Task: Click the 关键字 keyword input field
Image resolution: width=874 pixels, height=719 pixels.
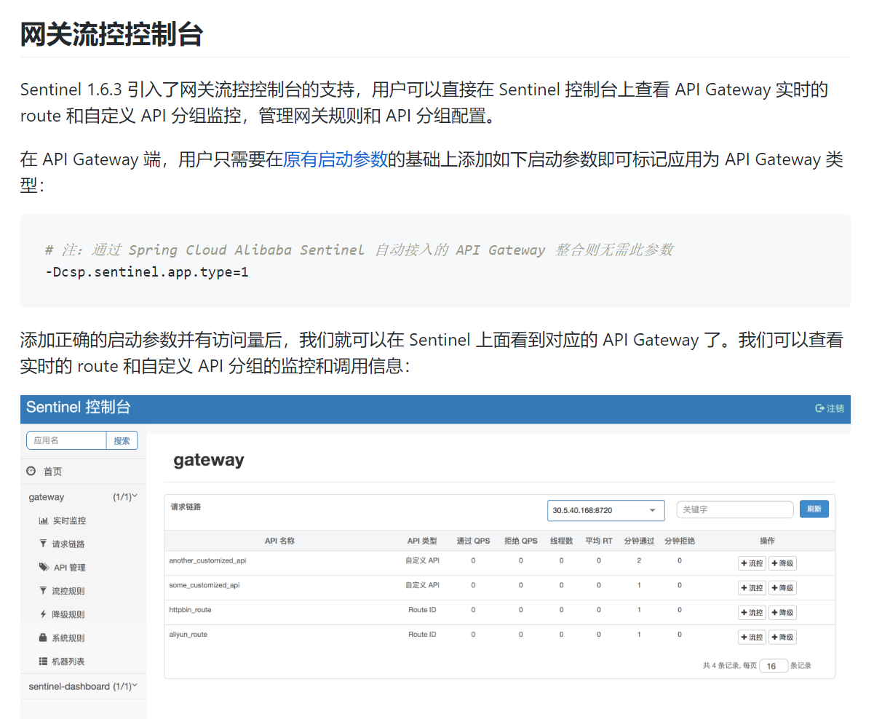Action: pos(734,509)
